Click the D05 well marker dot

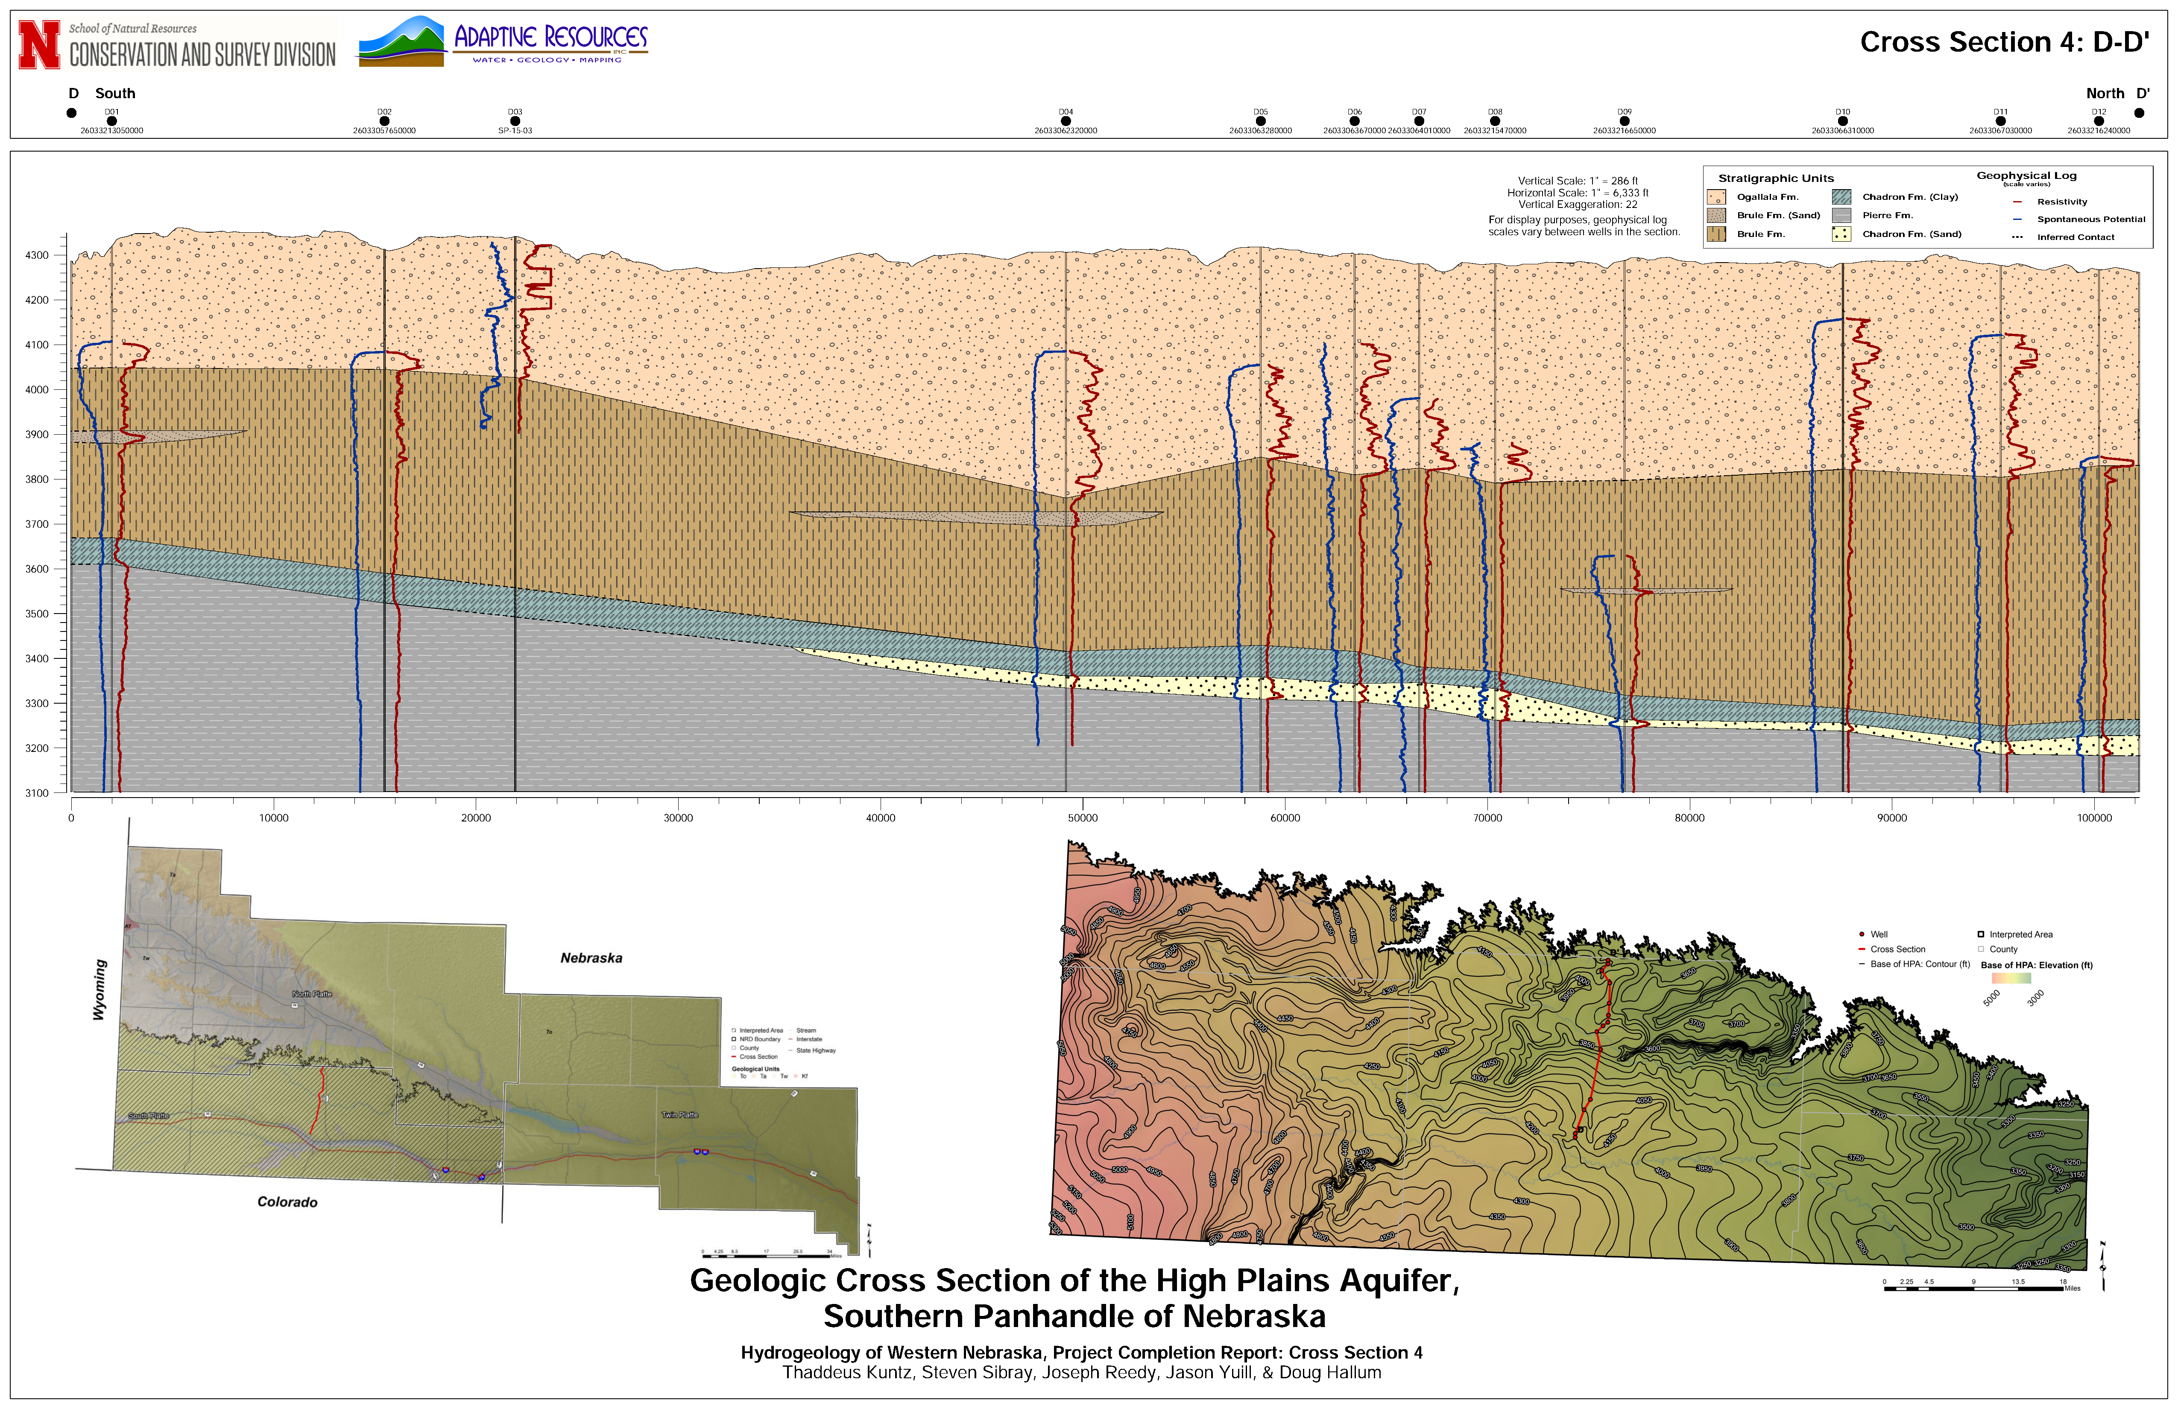tap(1261, 121)
